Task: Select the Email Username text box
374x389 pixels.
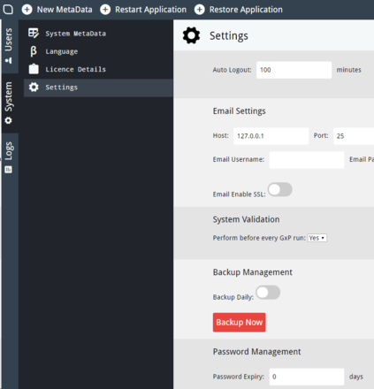Action: (x=307, y=160)
